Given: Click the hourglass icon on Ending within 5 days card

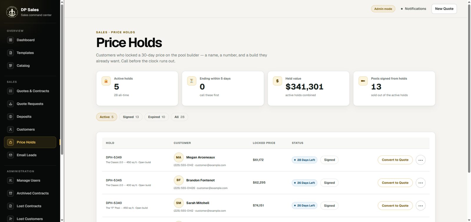Looking at the screenshot, I should [x=192, y=81].
